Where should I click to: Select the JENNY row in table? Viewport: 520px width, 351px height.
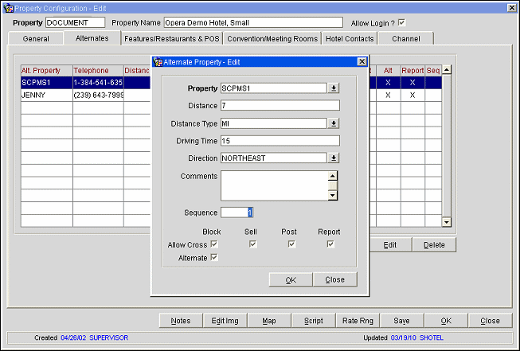46,95
